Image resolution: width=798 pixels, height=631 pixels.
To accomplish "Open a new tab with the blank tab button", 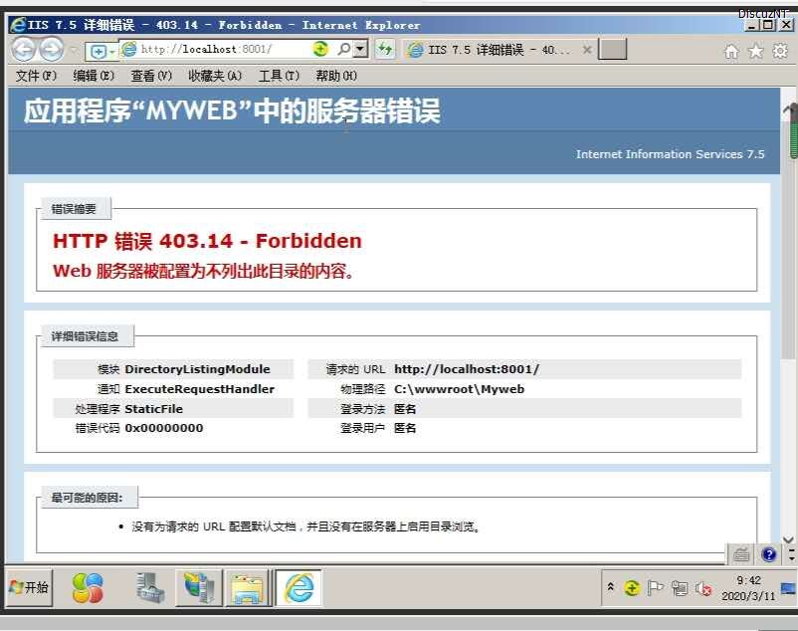I will [x=612, y=50].
